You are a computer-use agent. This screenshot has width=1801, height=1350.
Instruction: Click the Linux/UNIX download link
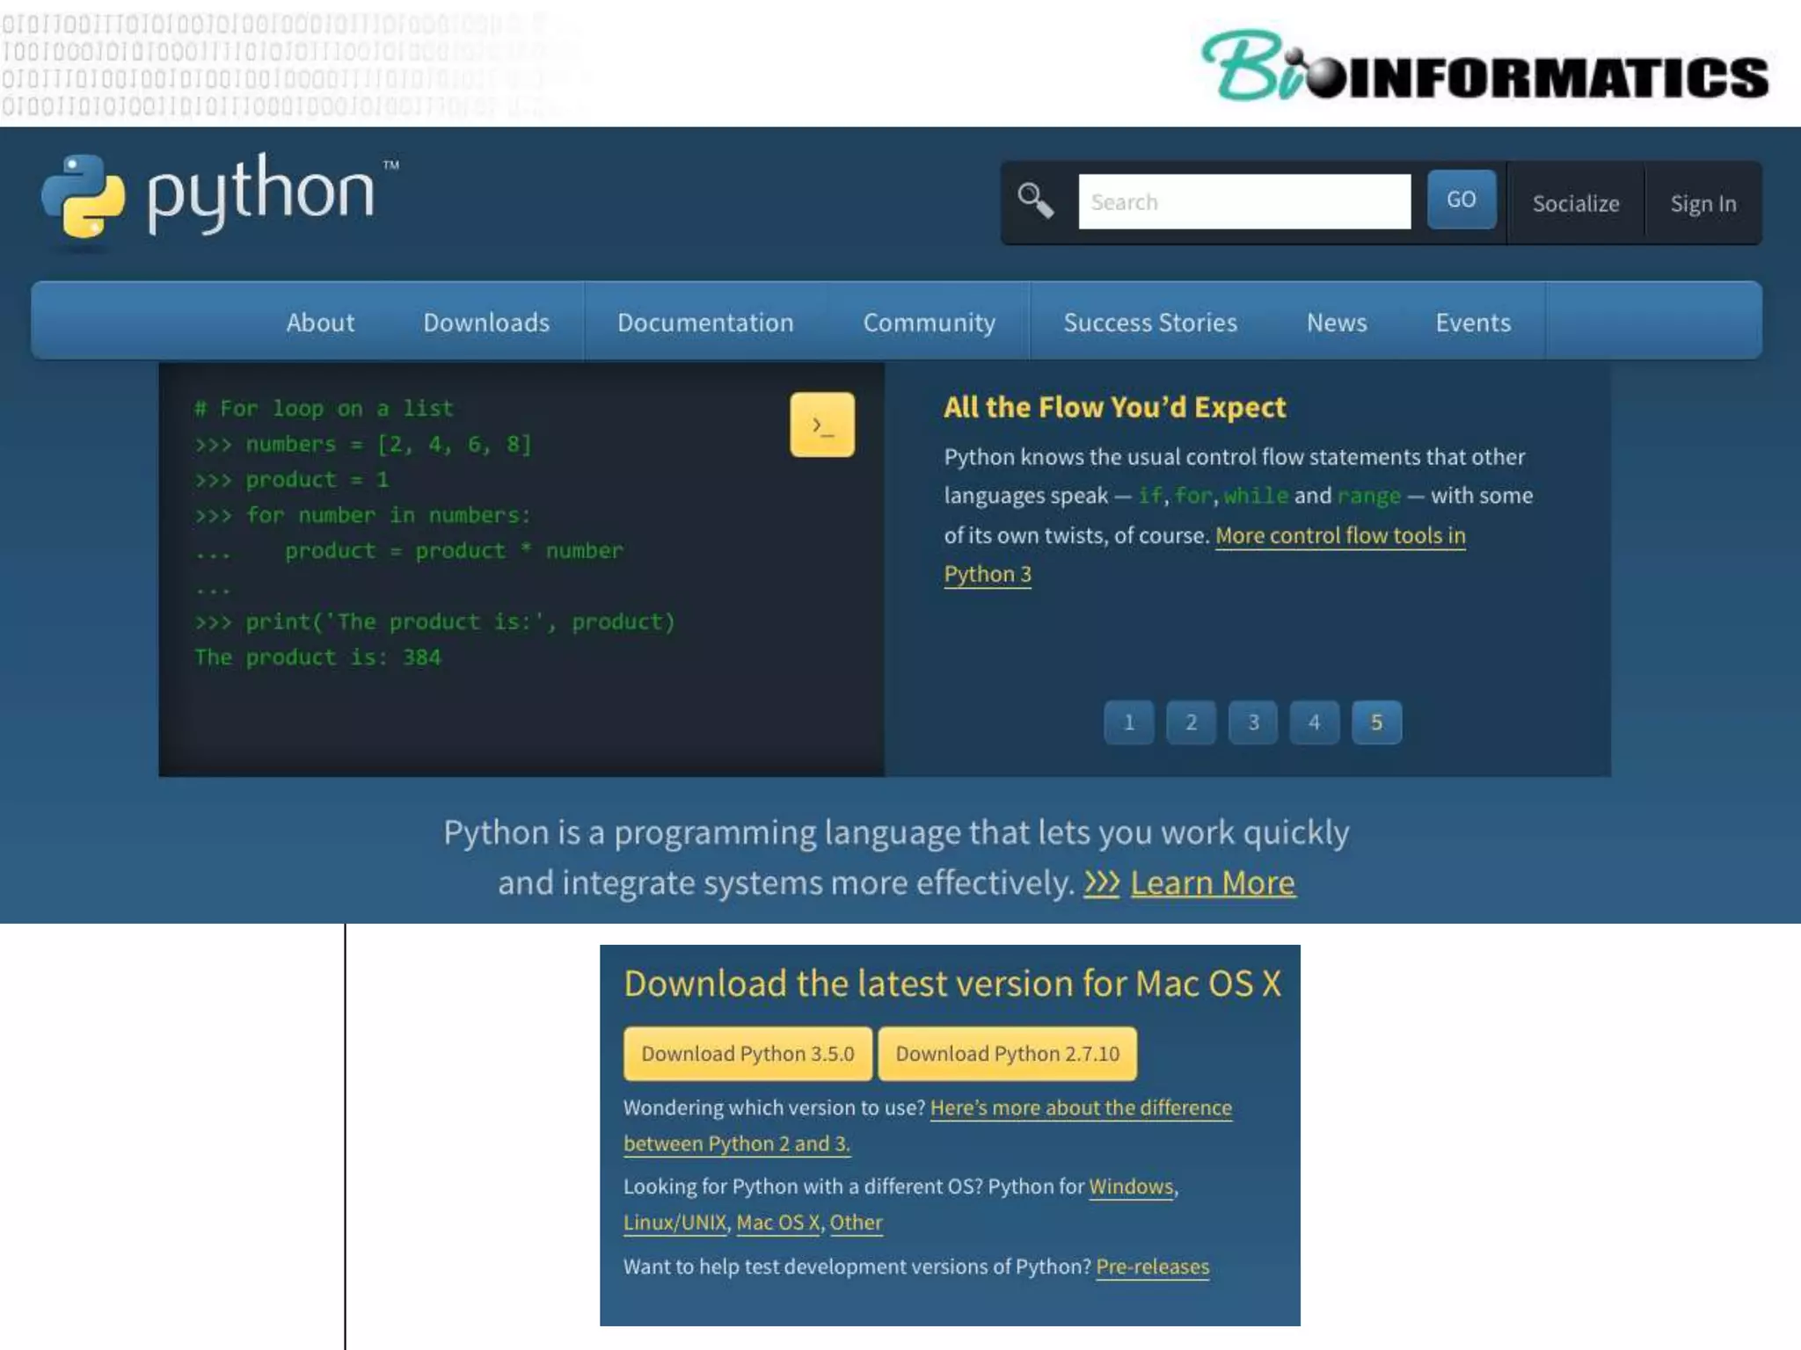pos(675,1223)
